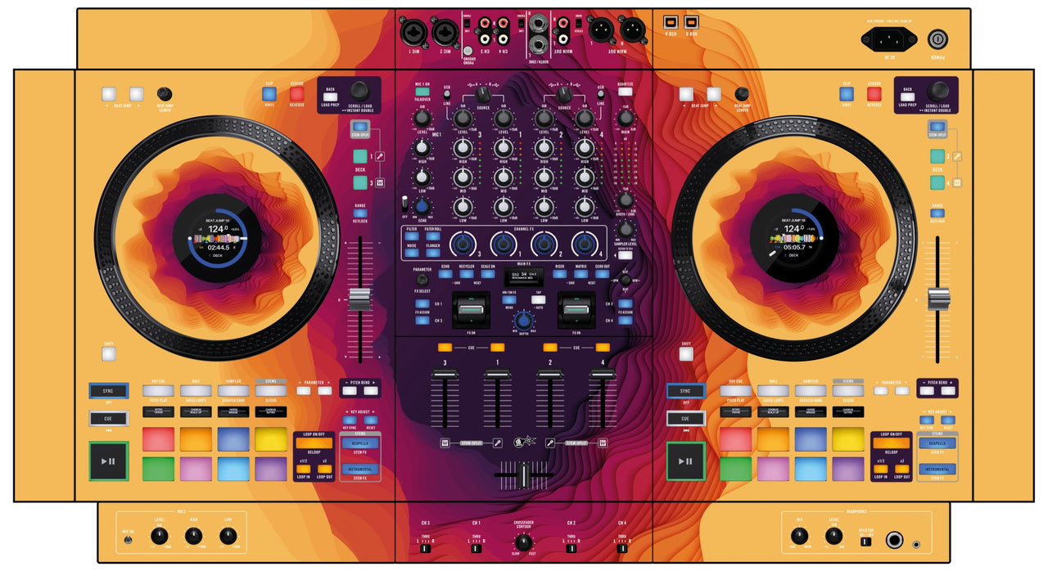Viewport: 1048px width, 571px height.
Task: Tap the right deck SYNC button
Action: tap(685, 391)
